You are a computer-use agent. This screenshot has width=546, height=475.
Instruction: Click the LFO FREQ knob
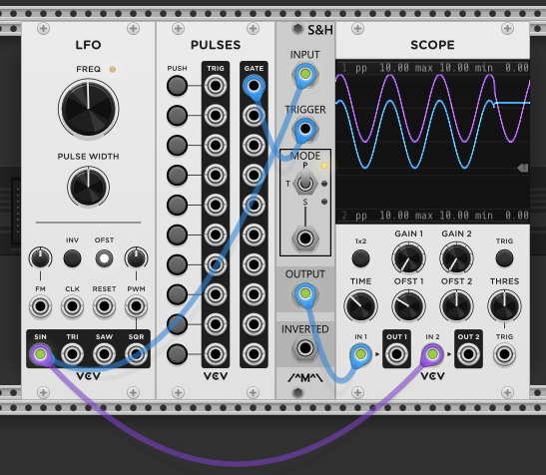pos(89,109)
